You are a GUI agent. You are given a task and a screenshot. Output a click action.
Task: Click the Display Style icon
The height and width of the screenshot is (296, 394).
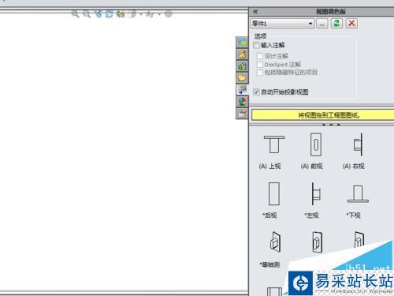click(132, 14)
